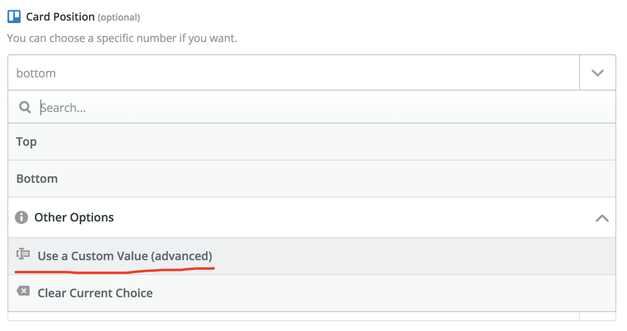The width and height of the screenshot is (627, 331).
Task: Click the Trello logo icon beside Card Position
Action: point(14,16)
